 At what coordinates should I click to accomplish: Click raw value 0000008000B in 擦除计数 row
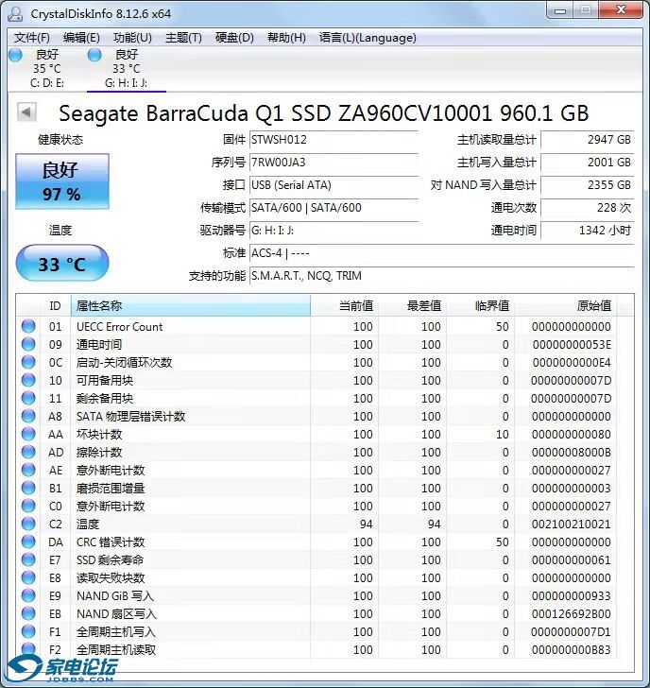[571, 453]
